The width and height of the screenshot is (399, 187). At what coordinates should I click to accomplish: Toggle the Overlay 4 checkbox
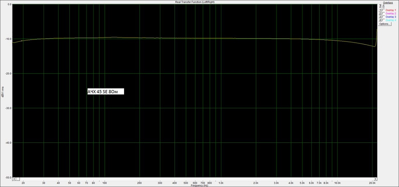(384, 20)
